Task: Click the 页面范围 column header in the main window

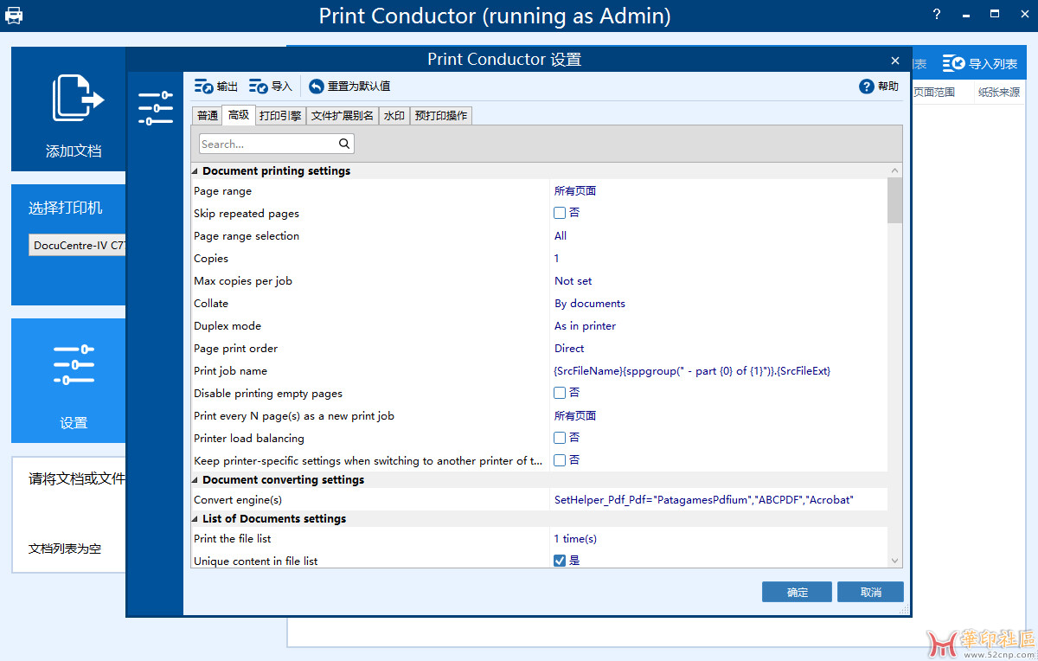Action: click(x=934, y=92)
